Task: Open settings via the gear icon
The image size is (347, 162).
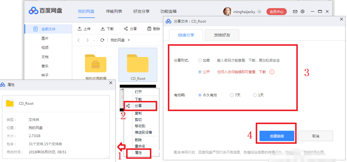Action: 302,12
